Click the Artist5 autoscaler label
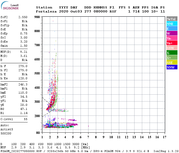This screenshot has height=153, width=179. [x=7, y=130]
